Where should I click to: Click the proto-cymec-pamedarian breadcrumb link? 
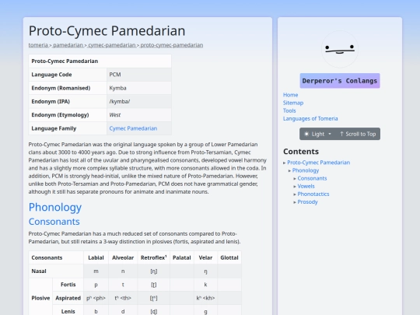click(x=172, y=45)
